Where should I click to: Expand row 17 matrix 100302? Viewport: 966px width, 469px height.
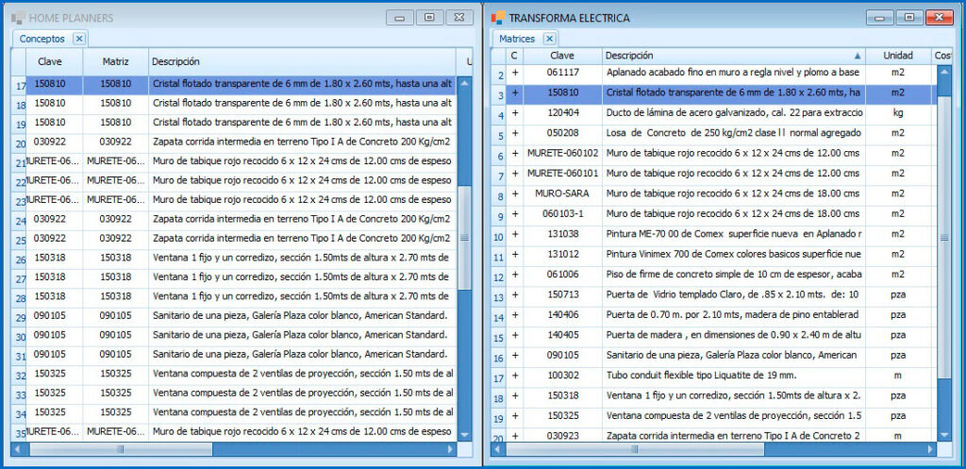click(514, 376)
